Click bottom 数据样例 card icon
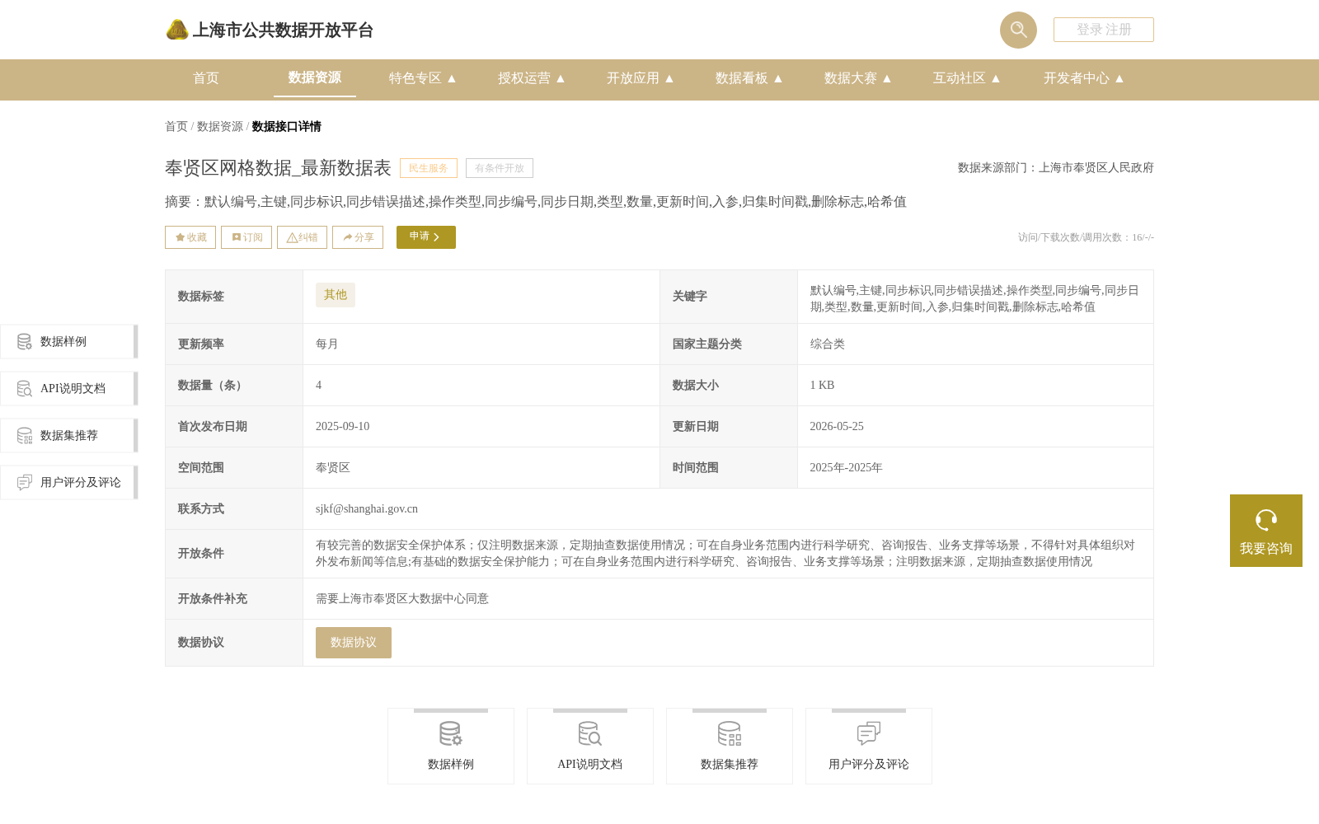1319x824 pixels. (x=451, y=733)
